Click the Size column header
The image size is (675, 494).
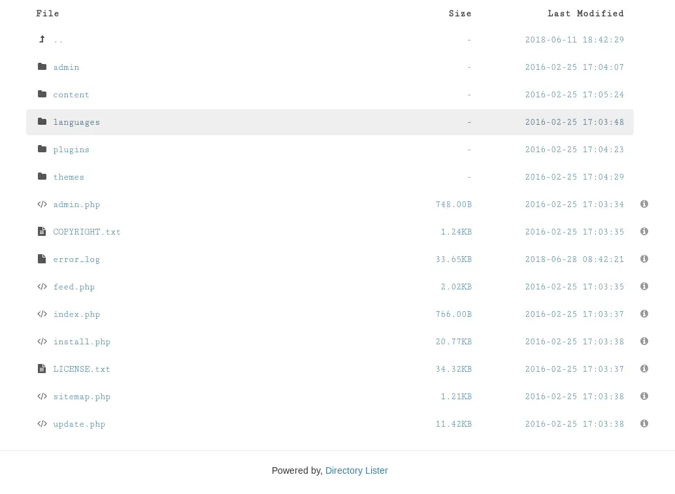click(460, 14)
